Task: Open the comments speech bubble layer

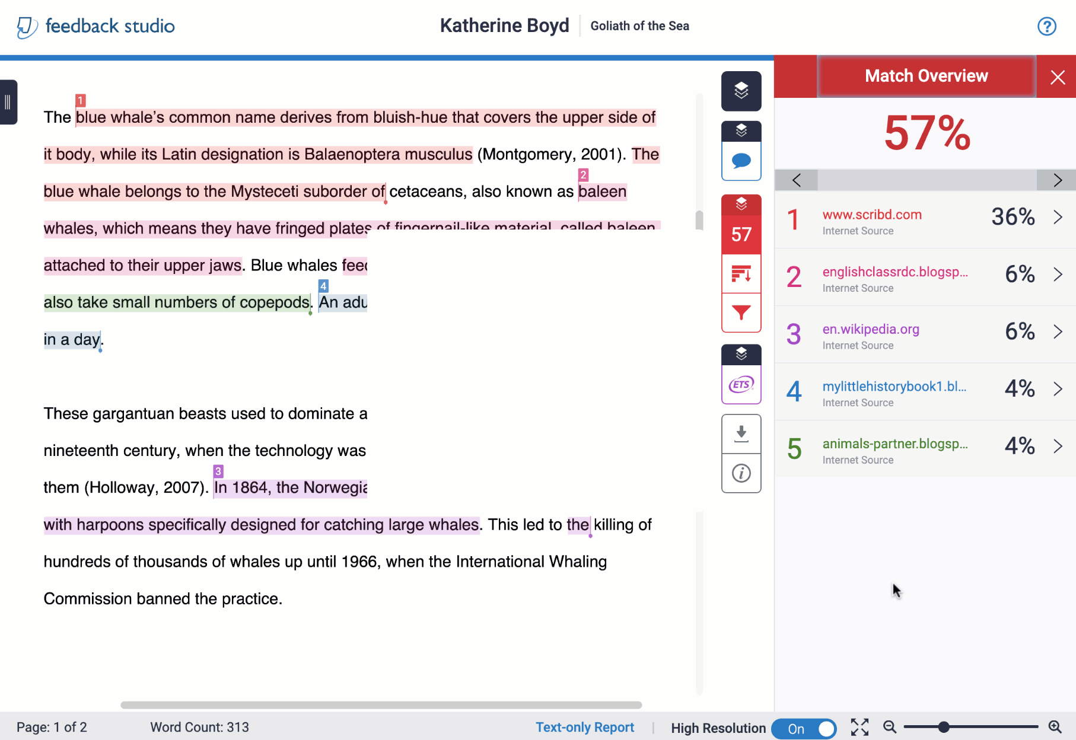Action: [741, 161]
